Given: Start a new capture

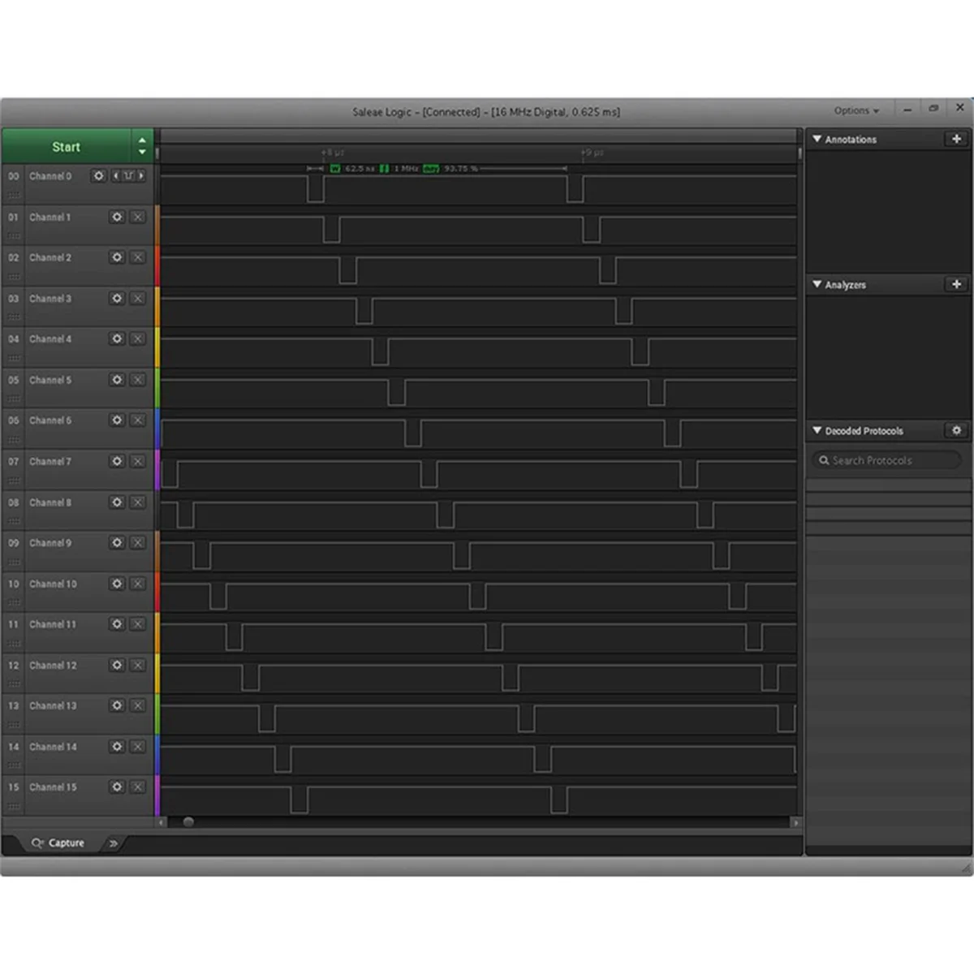Looking at the screenshot, I should click(x=67, y=146).
